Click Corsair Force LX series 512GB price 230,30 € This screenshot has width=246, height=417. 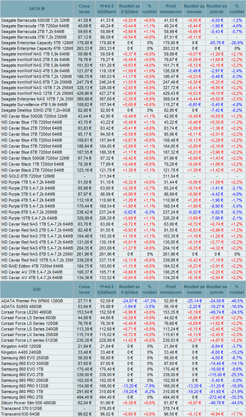point(85,340)
